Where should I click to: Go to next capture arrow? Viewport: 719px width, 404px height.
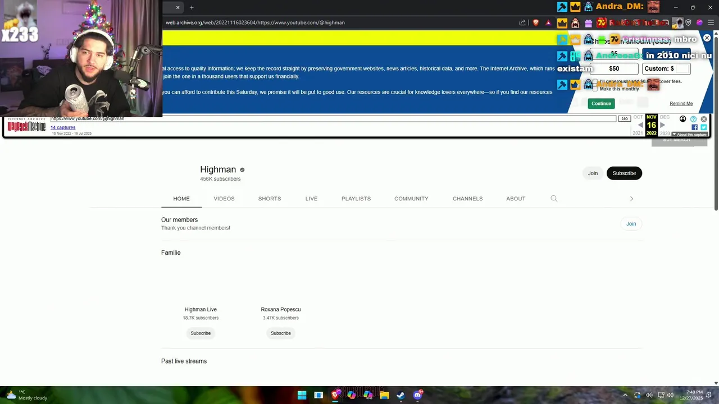[662, 125]
